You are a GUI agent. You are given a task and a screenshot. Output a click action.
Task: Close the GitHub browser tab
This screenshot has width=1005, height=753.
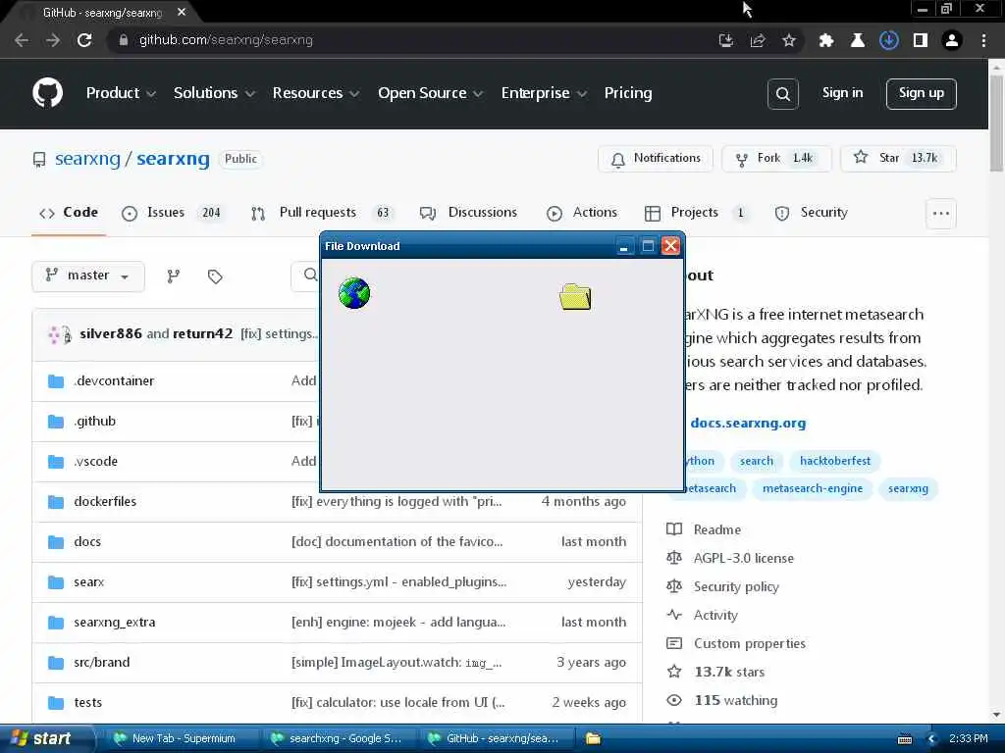pos(182,12)
